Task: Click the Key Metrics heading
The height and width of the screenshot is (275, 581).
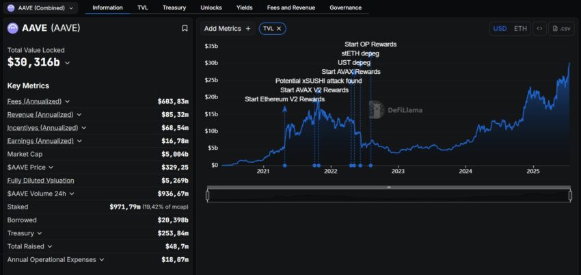Action: click(x=28, y=86)
